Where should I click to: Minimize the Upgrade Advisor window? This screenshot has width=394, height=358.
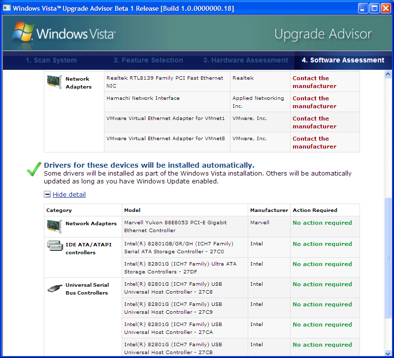click(x=363, y=8)
